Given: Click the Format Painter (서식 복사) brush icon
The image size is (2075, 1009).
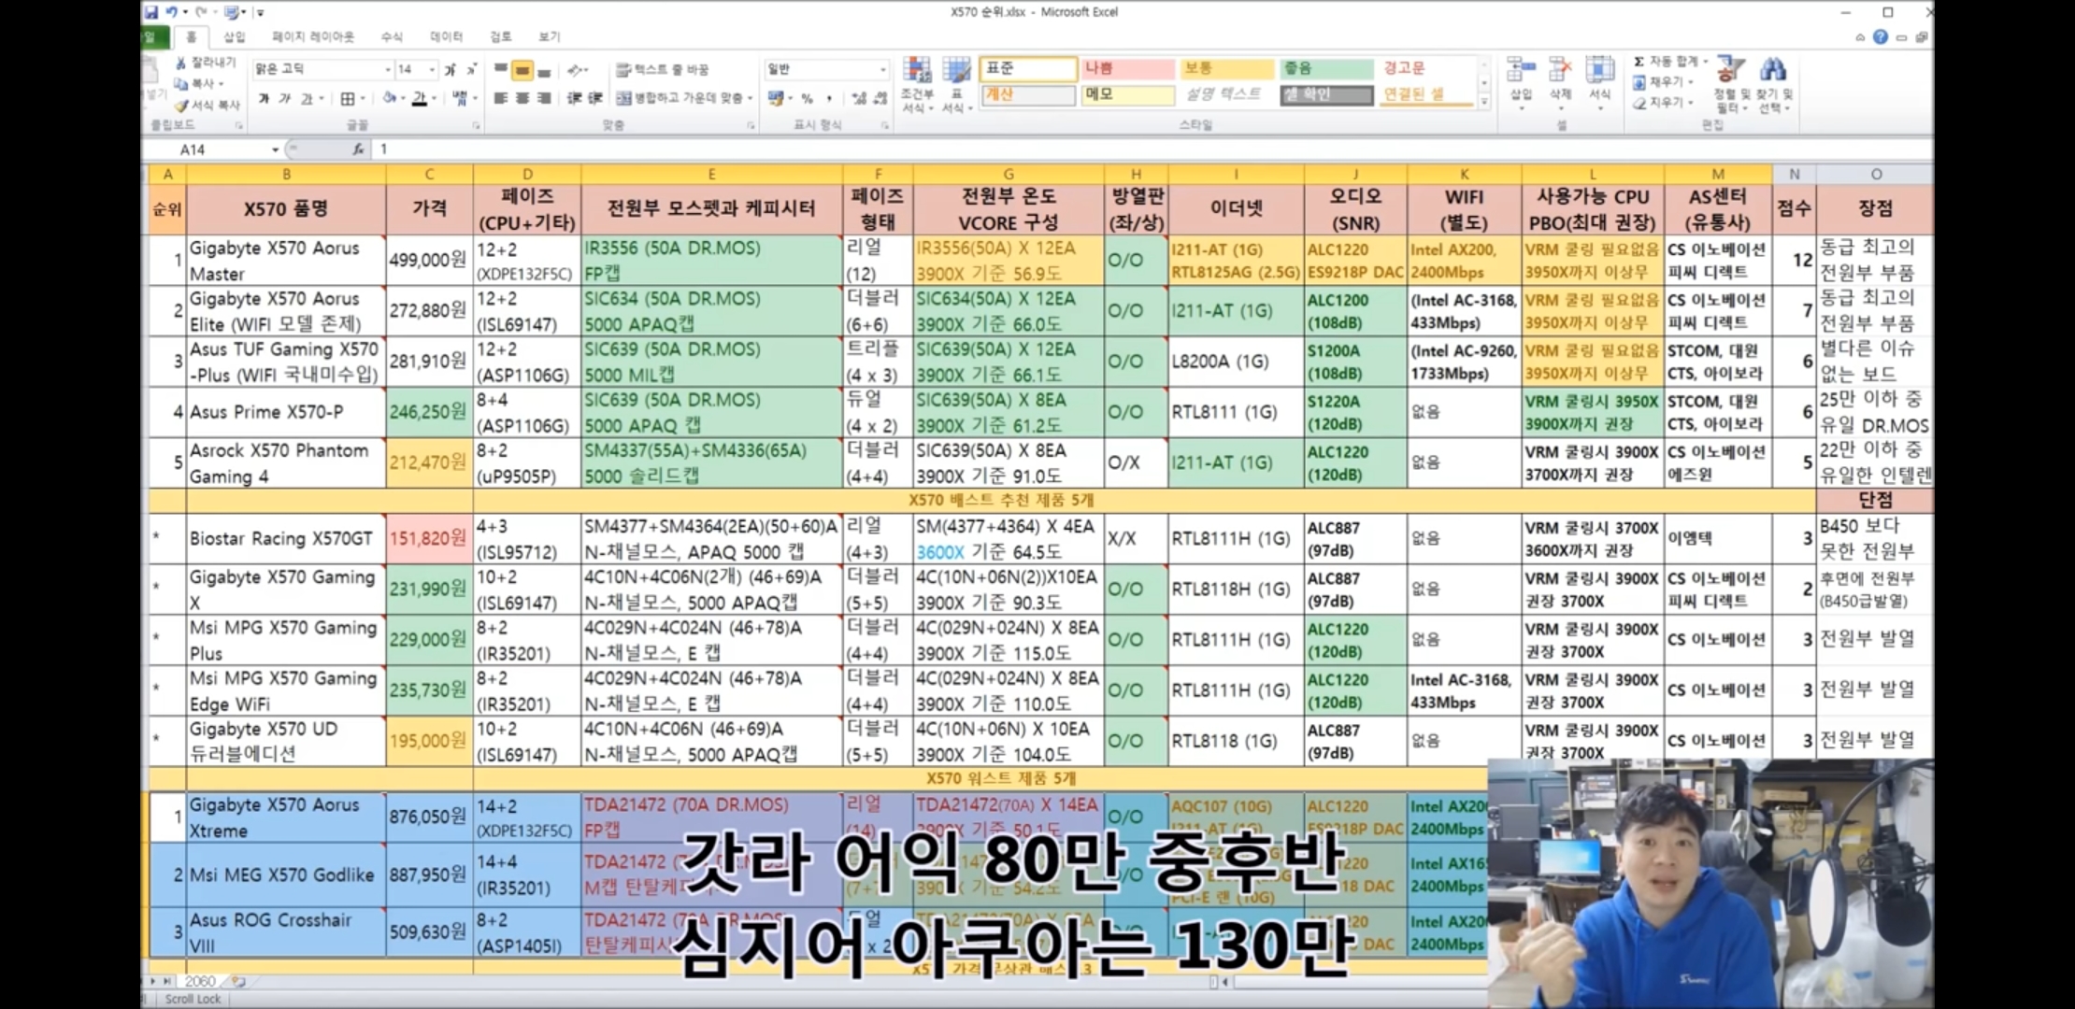Looking at the screenshot, I should coord(181,106).
